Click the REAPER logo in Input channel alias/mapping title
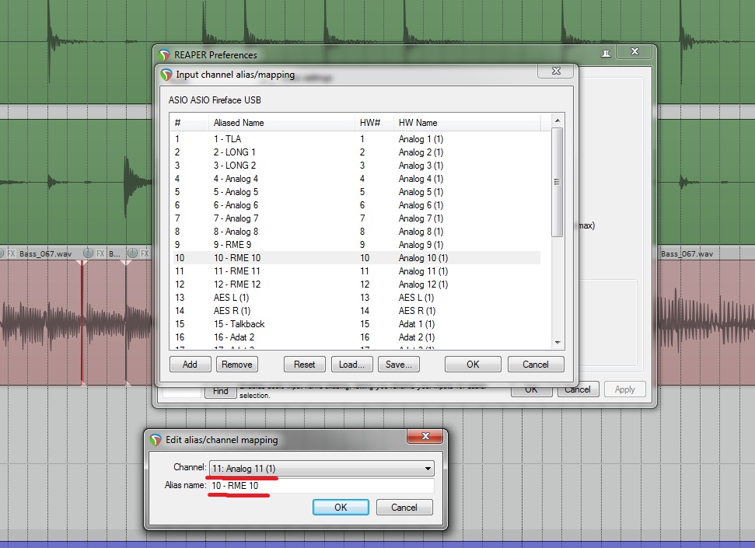755x548 pixels. pos(166,75)
